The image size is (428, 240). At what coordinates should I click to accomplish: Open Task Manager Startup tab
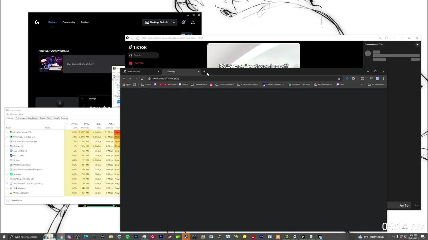43,118
